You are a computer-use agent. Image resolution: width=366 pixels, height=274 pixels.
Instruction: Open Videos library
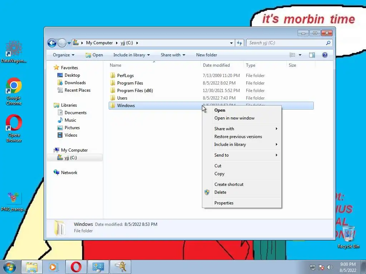pos(71,135)
